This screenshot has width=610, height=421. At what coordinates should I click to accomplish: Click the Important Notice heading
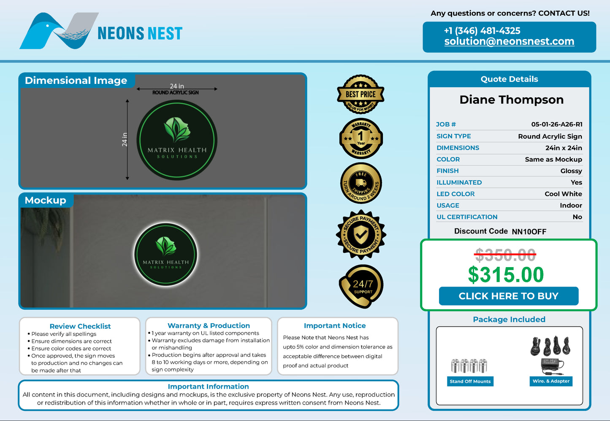point(335,326)
